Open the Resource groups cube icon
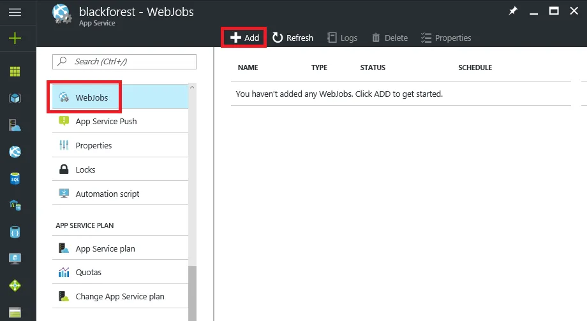 [x=15, y=98]
